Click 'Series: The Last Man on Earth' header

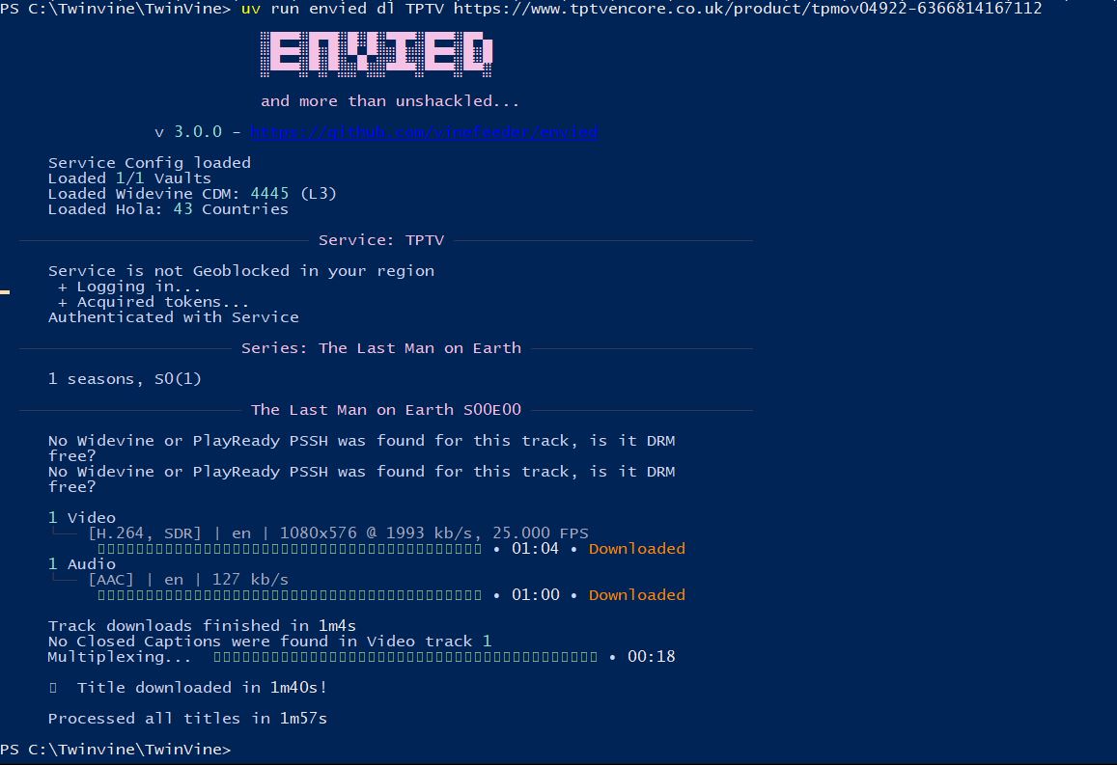pos(381,348)
